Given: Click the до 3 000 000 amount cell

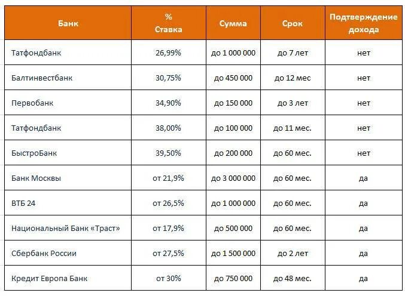Looking at the screenshot, I should click(x=233, y=178).
